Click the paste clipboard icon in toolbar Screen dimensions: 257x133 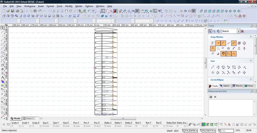click(x=35, y=11)
